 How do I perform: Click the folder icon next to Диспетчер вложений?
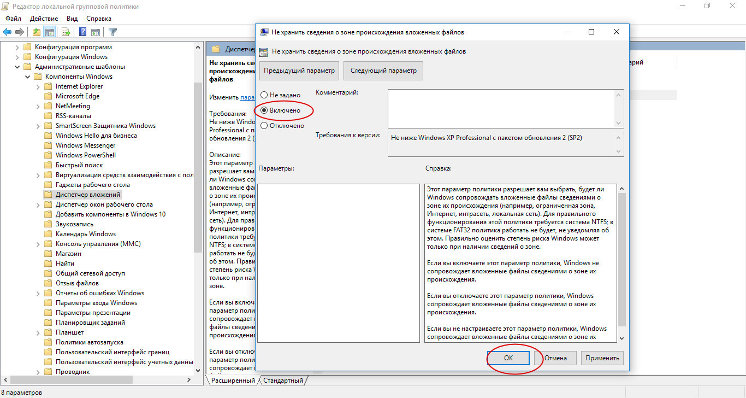pyautogui.click(x=48, y=195)
